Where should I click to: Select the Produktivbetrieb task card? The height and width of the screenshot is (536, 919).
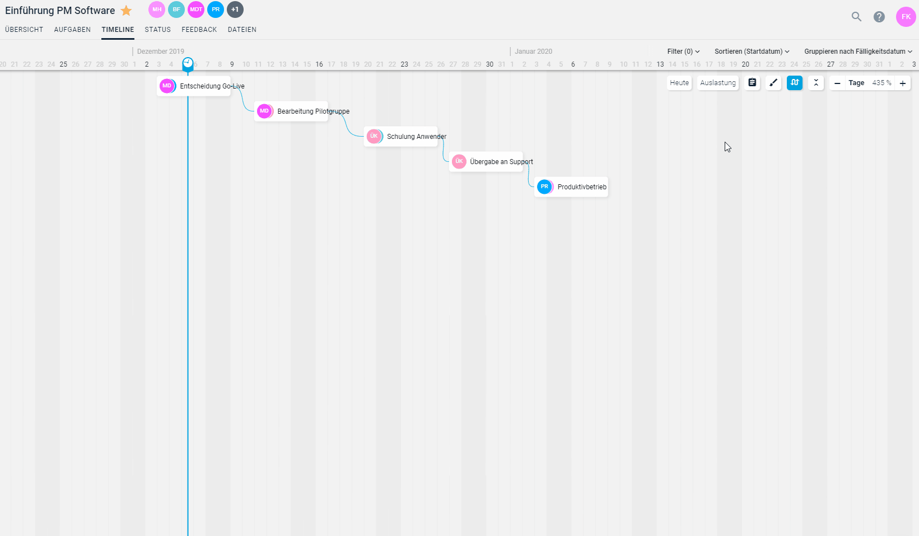click(571, 187)
